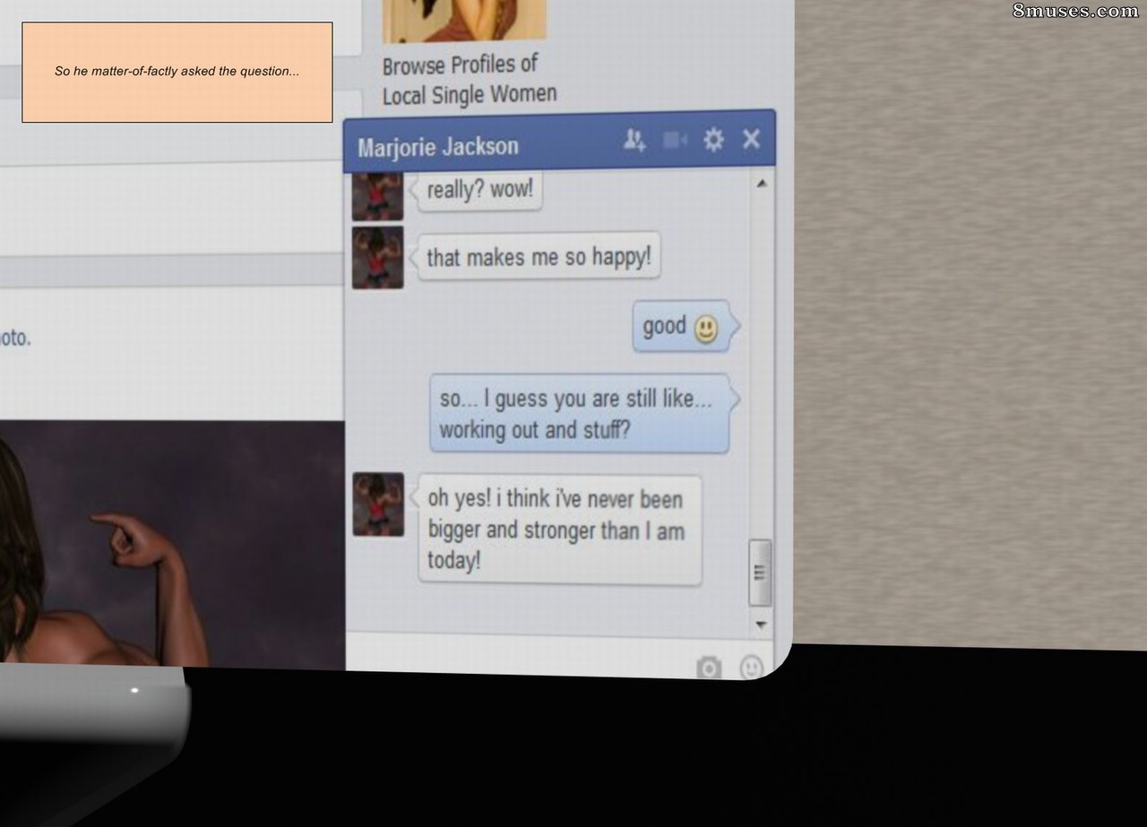Open the ad image above Browse Profiles

[464, 21]
